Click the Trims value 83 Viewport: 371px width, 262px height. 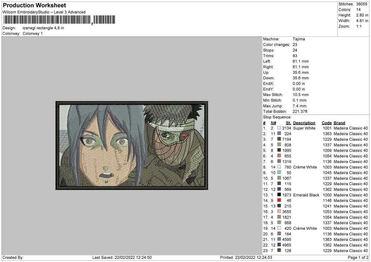click(x=295, y=56)
